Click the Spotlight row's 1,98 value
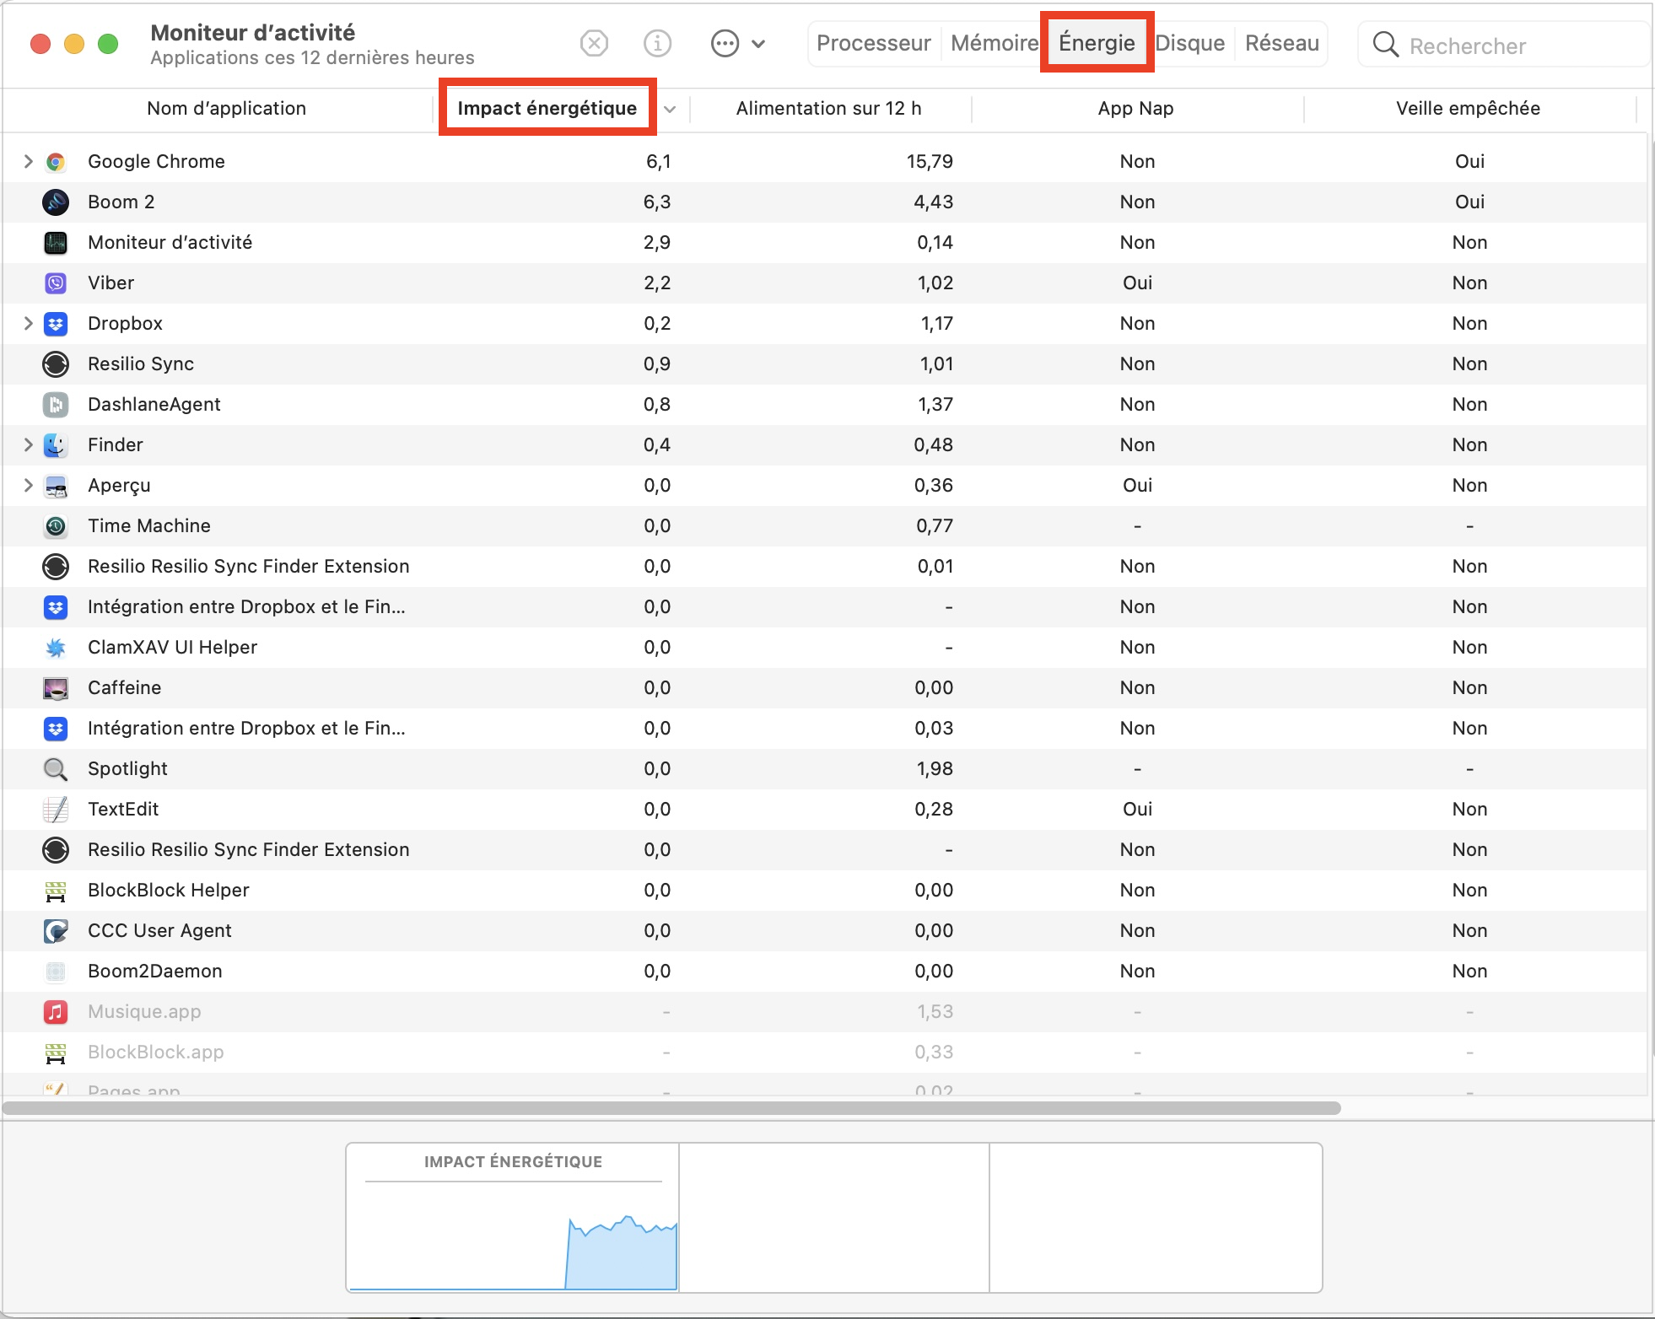The image size is (1655, 1319). coord(935,769)
